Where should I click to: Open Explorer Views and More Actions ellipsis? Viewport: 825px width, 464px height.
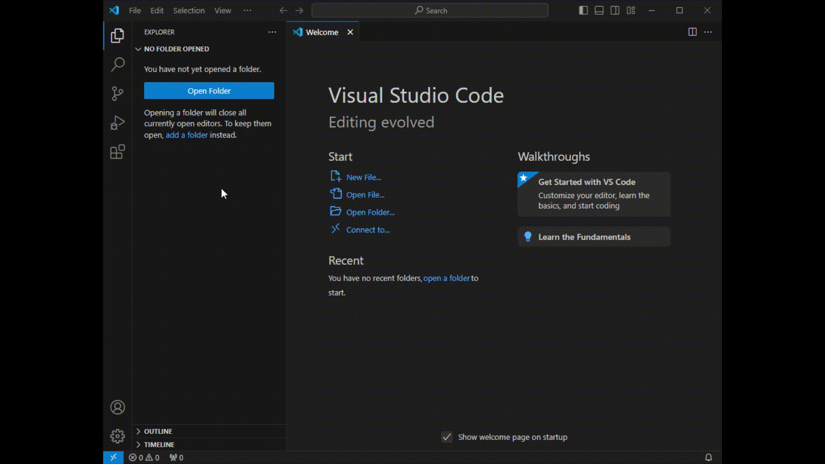coord(272,32)
